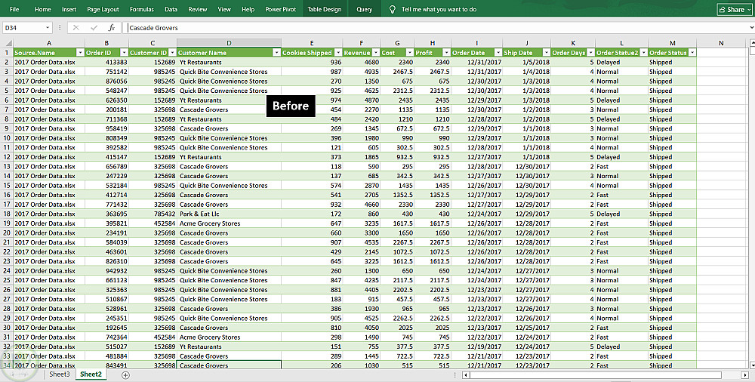This screenshot has height=382, width=755.
Task: Open the File menu
Action: pyautogui.click(x=14, y=10)
